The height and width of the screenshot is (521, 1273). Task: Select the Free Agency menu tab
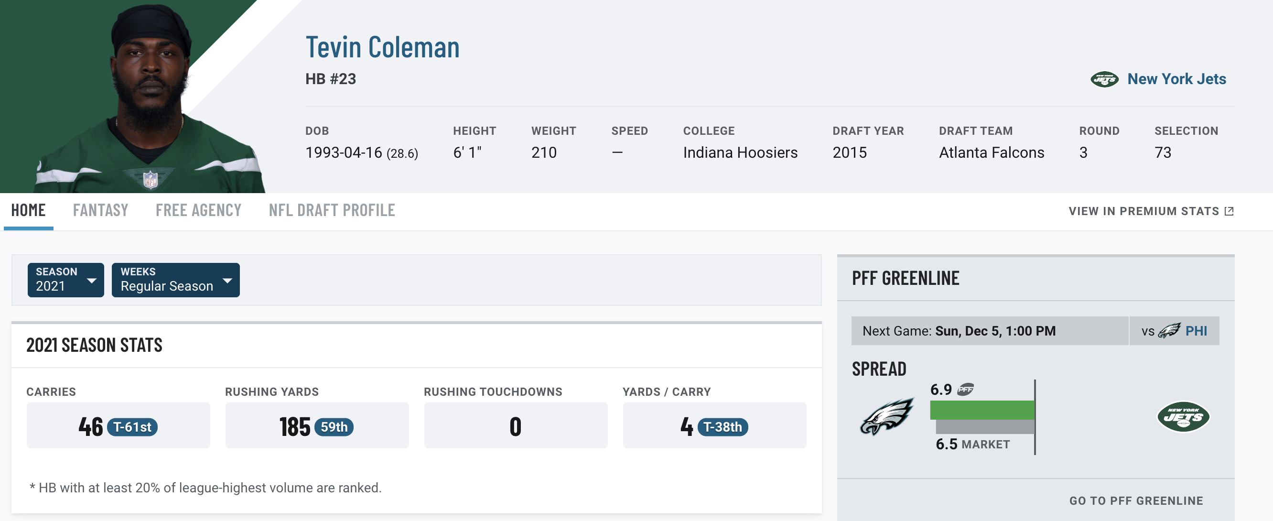tap(199, 209)
